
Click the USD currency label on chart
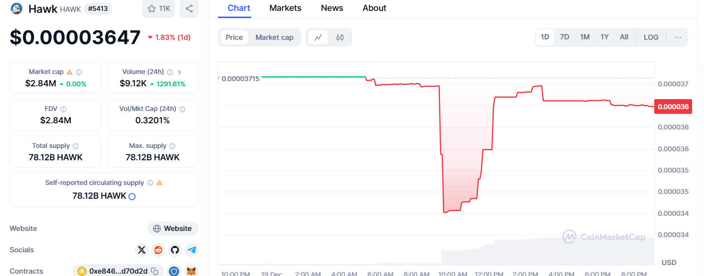coord(669,262)
